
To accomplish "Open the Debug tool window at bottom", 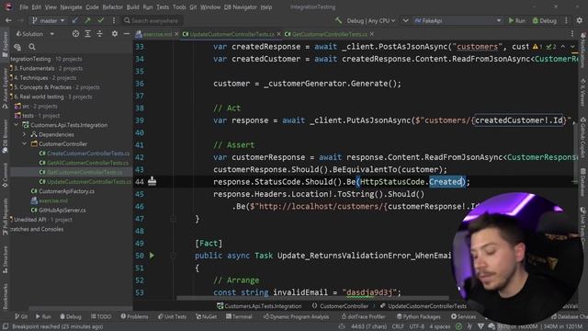I will click(71, 316).
